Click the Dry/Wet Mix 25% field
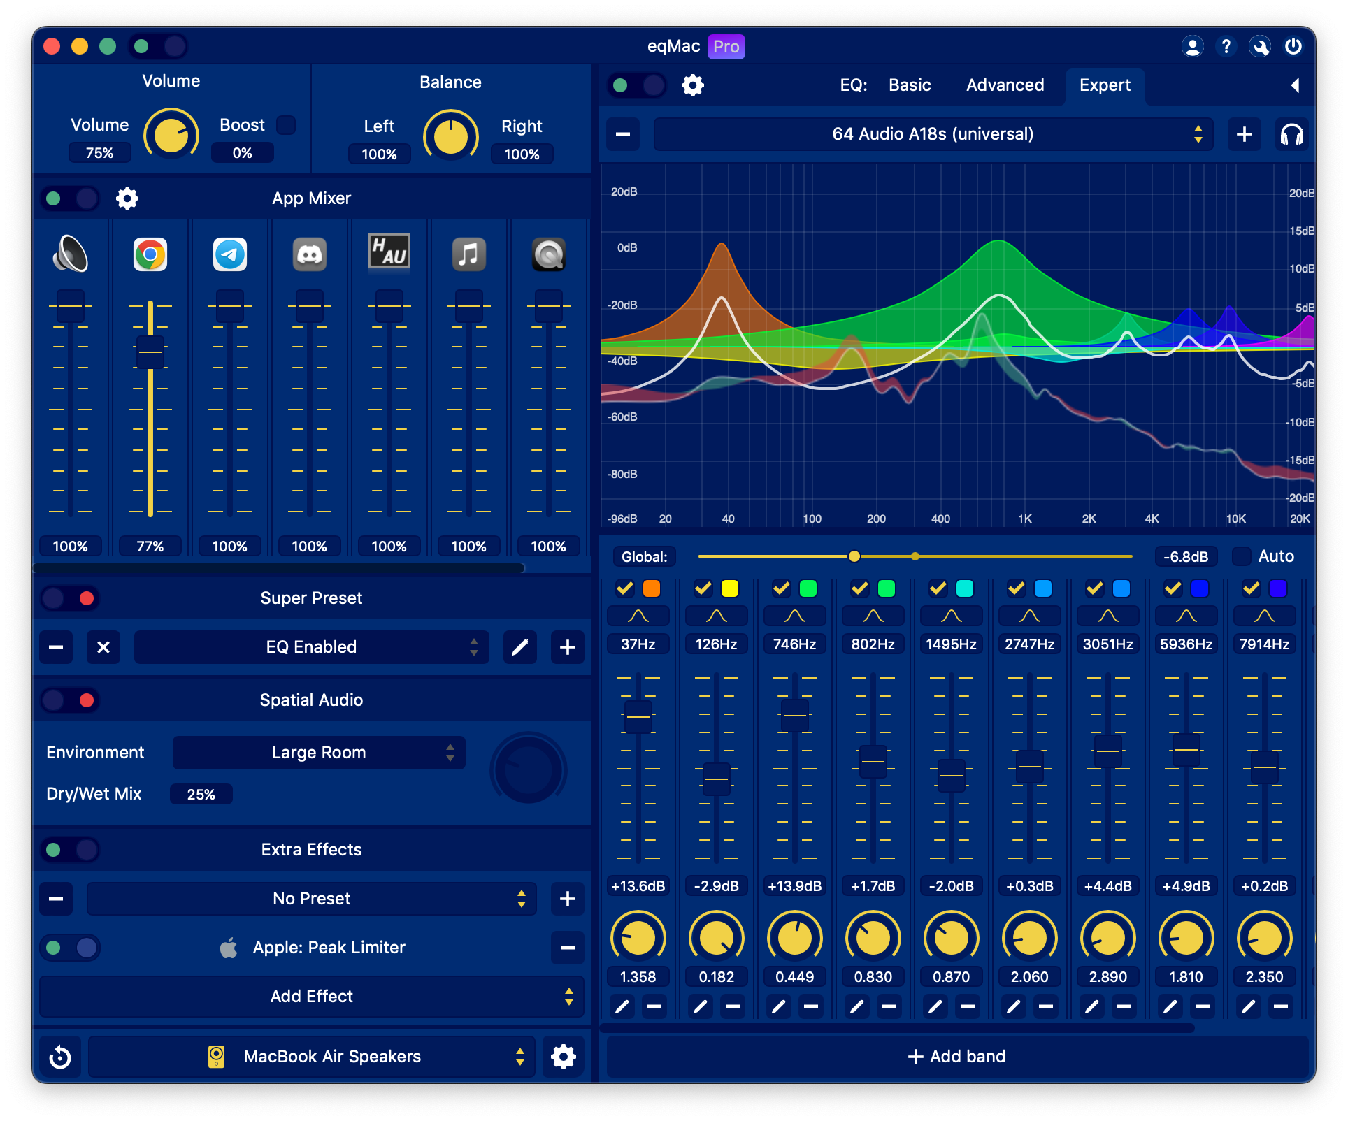 (x=201, y=795)
